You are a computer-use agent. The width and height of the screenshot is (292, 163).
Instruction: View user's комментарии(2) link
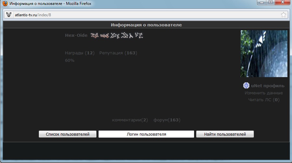pos(130,120)
